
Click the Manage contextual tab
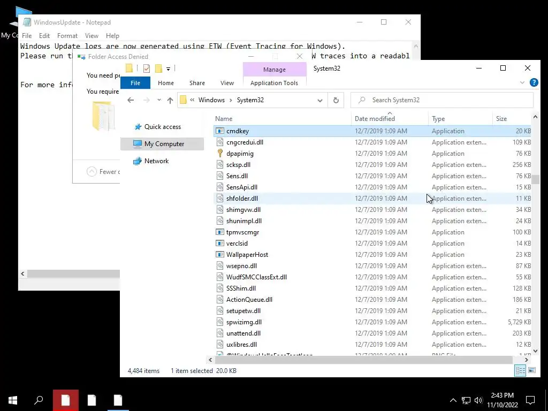coord(275,70)
